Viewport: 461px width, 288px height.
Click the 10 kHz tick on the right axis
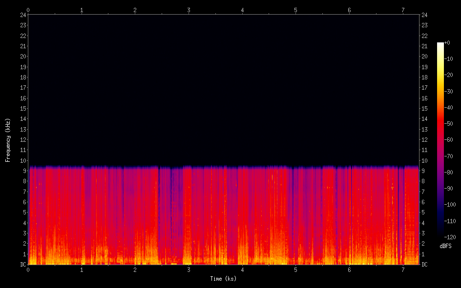point(424,161)
